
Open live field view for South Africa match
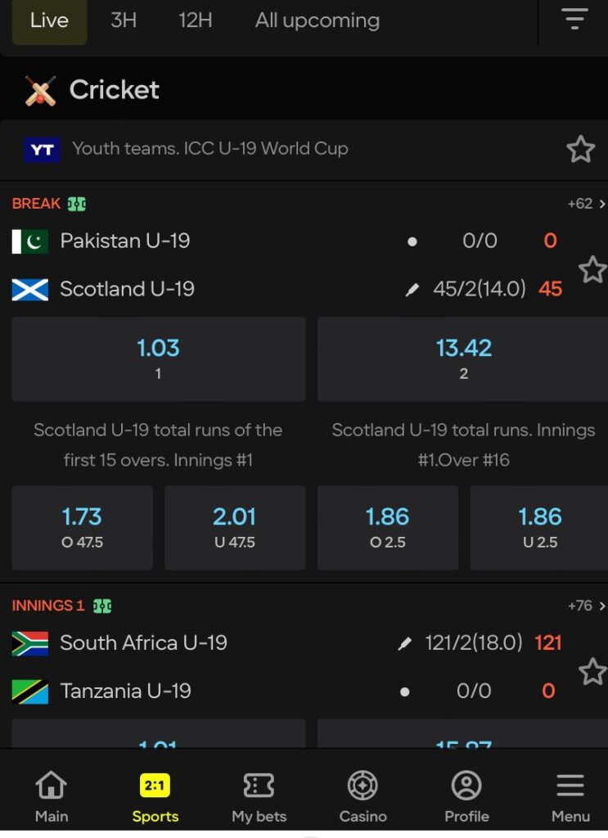point(102,606)
